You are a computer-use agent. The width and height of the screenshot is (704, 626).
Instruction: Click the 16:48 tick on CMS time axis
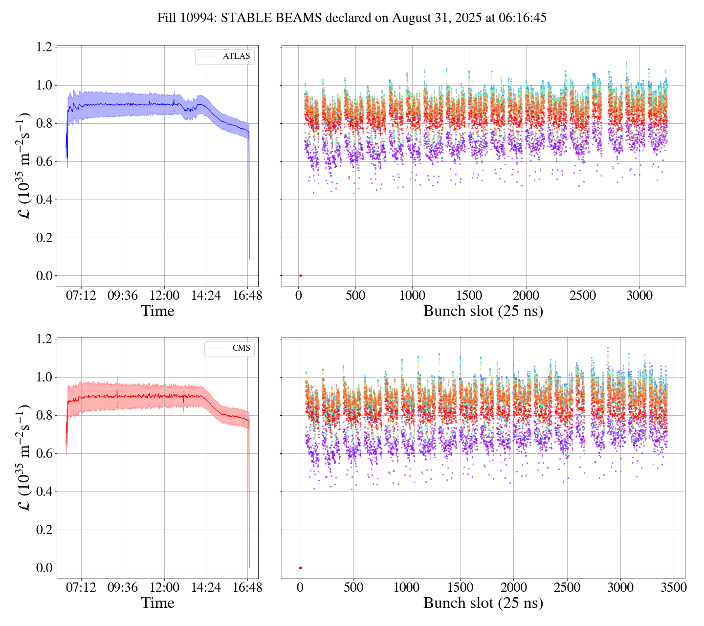[x=247, y=587]
